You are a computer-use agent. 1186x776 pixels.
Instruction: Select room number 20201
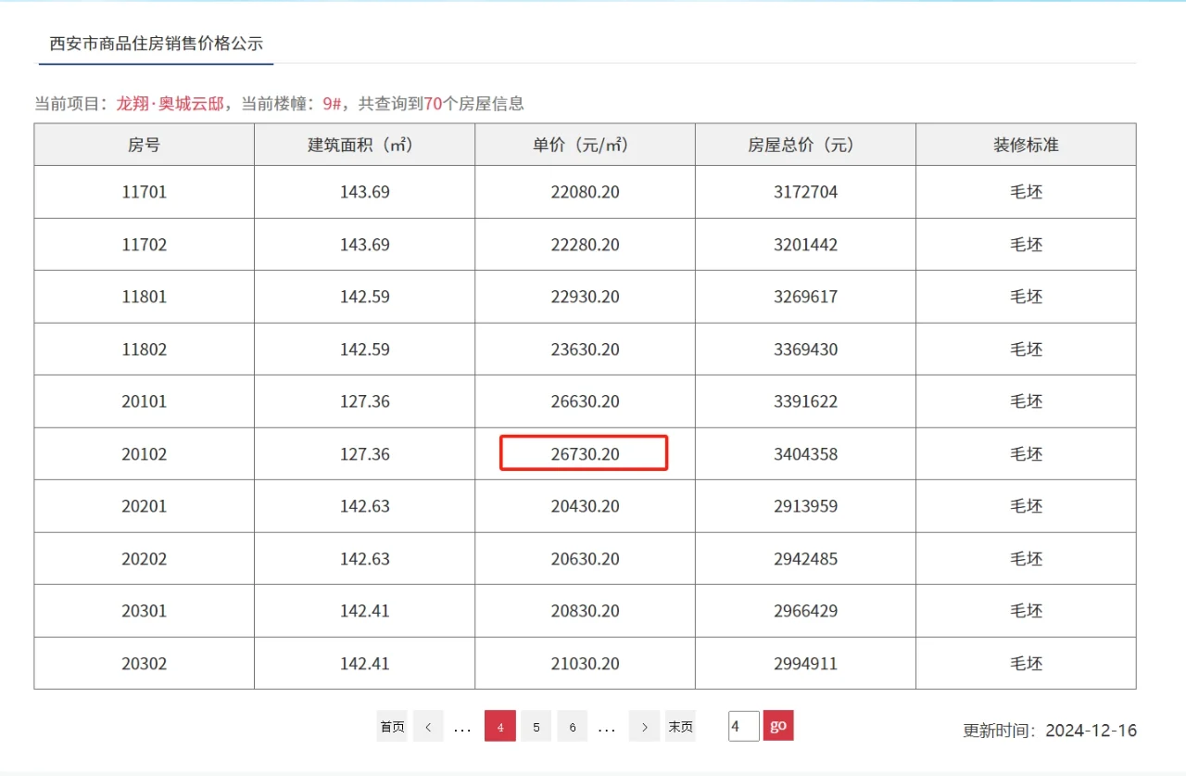[x=144, y=506]
